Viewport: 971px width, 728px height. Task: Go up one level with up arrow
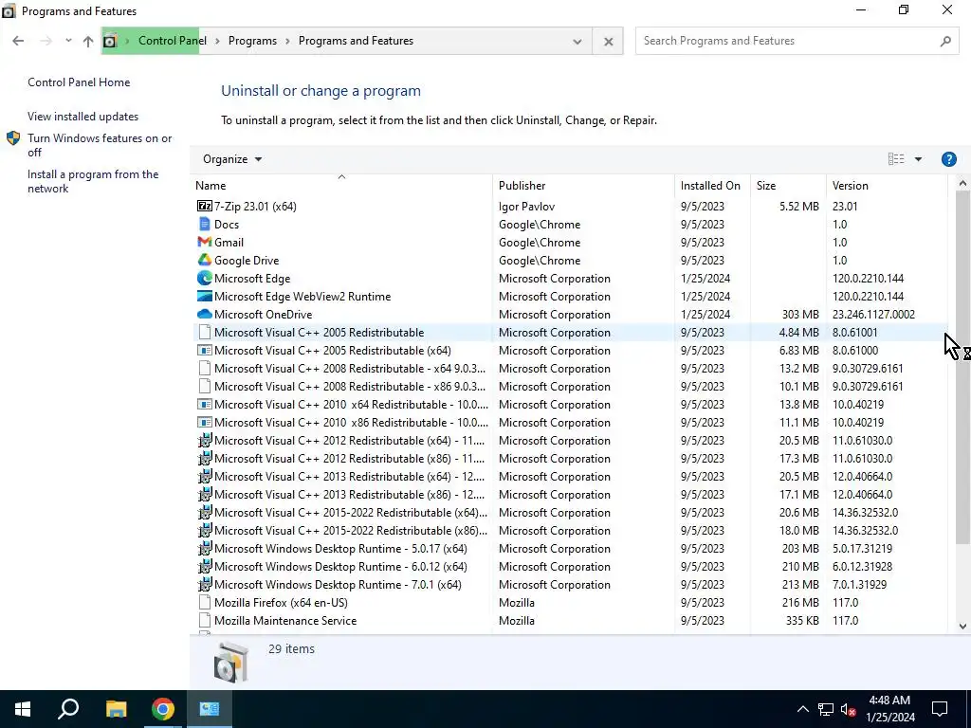point(88,41)
